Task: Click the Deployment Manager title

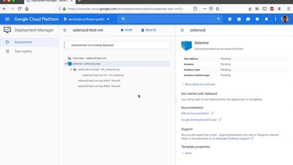Action: pyautogui.click(x=34, y=30)
